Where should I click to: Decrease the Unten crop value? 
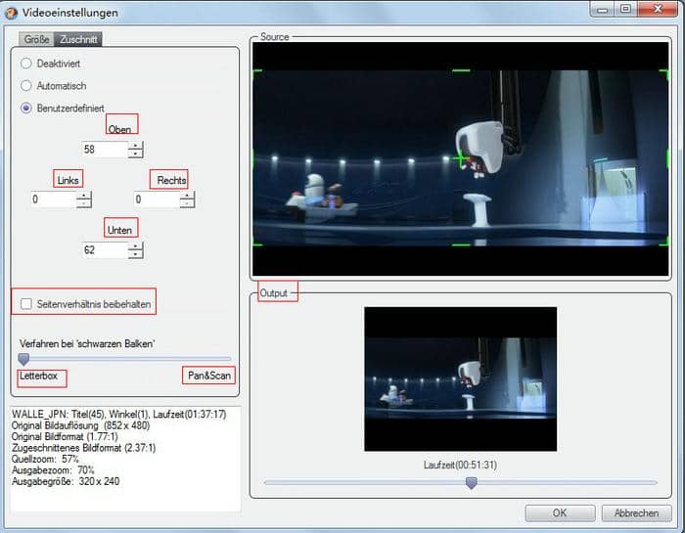pos(136,254)
